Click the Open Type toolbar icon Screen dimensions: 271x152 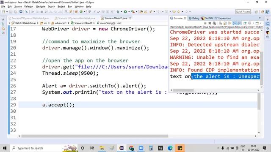pos(141,12)
